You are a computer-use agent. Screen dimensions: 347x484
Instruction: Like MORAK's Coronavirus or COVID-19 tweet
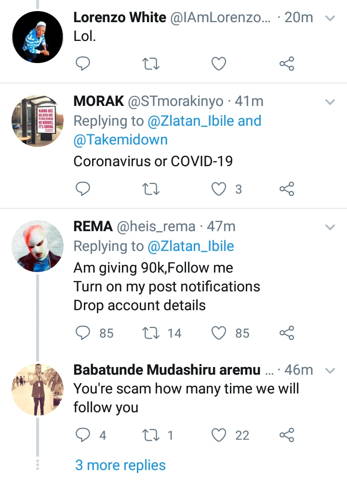click(x=219, y=189)
